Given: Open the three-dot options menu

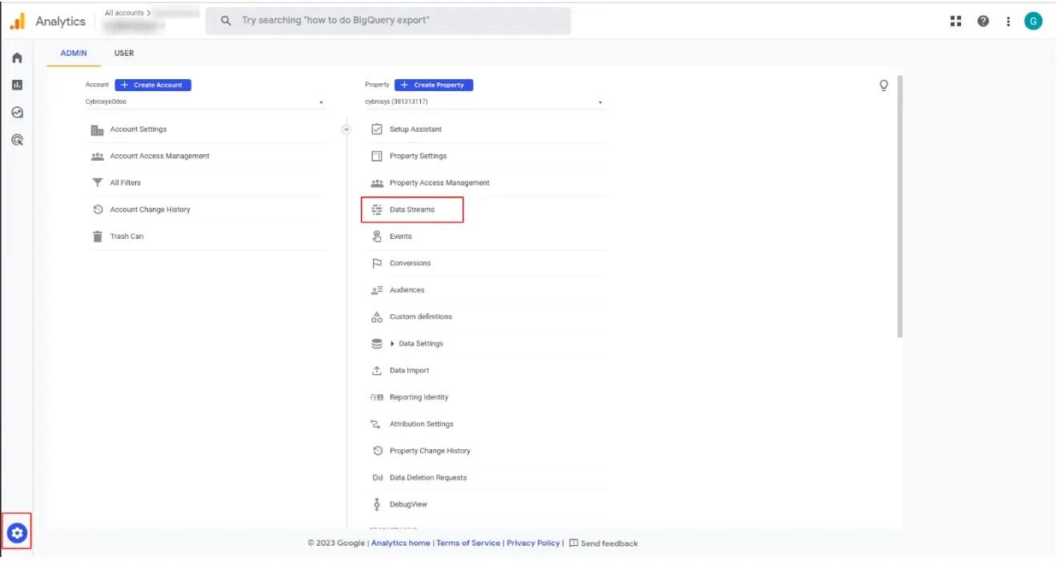Looking at the screenshot, I should 1007,20.
